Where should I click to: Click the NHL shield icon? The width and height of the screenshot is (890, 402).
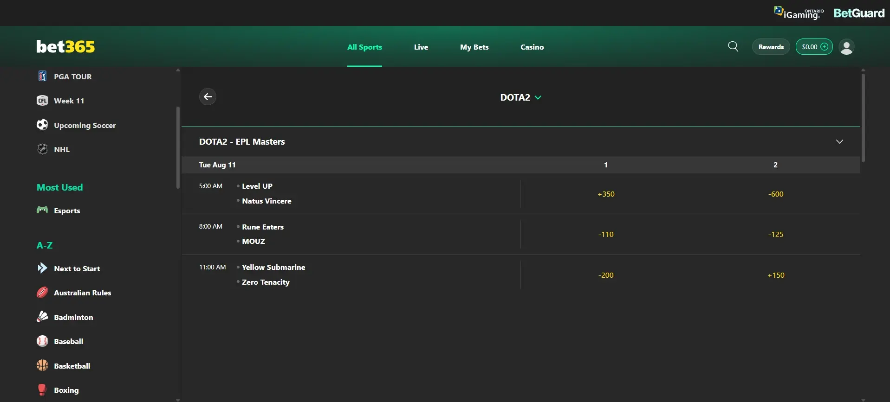tap(42, 149)
